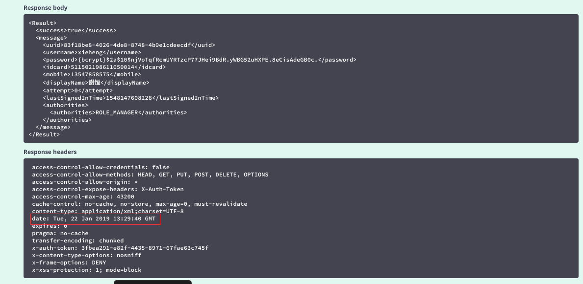The width and height of the screenshot is (583, 284).
Task: Select the idcard value line
Action: coord(104,67)
